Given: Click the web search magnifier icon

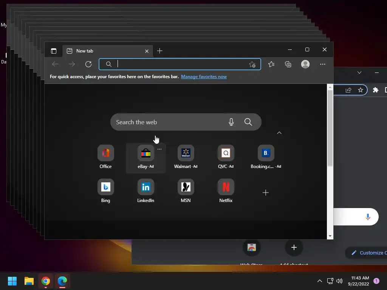Looking at the screenshot, I should pos(248,122).
